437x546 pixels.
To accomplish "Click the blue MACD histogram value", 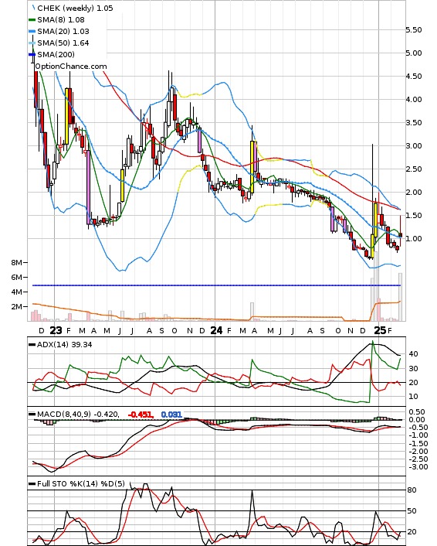I will 171,415.
